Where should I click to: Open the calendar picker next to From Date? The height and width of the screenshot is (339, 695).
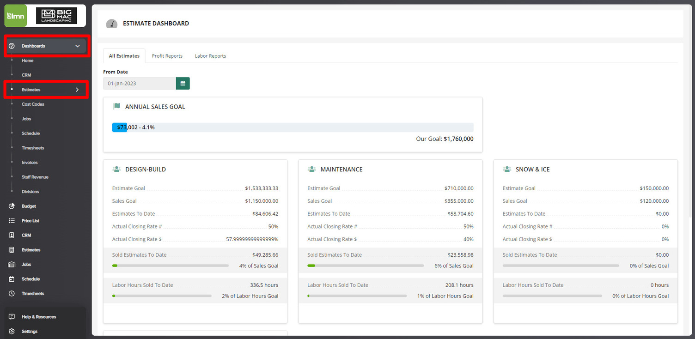tap(183, 84)
